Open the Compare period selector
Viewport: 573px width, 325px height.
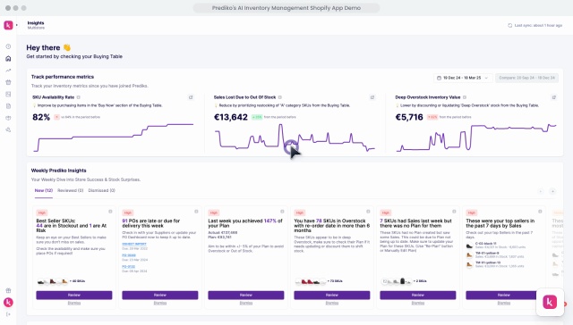[x=526, y=78]
